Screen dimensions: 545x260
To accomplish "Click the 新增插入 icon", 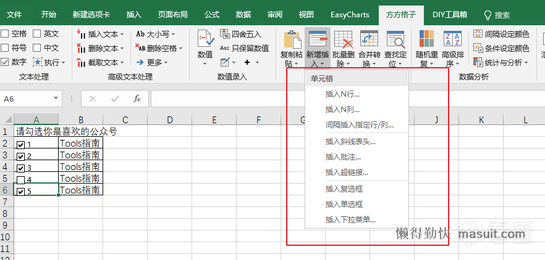I will [318, 39].
